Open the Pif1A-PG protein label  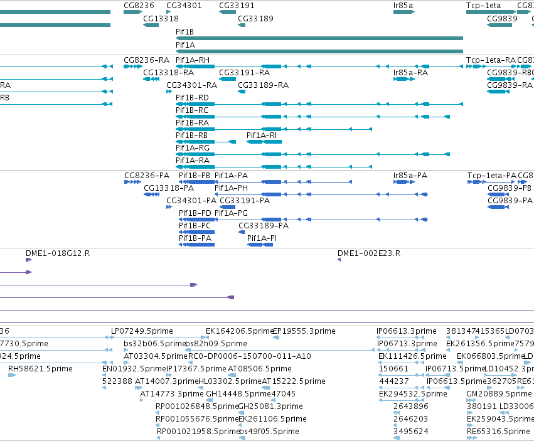click(232, 213)
